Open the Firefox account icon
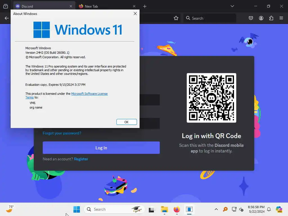 click(x=261, y=18)
